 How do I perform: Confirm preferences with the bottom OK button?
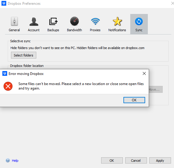[112, 161]
